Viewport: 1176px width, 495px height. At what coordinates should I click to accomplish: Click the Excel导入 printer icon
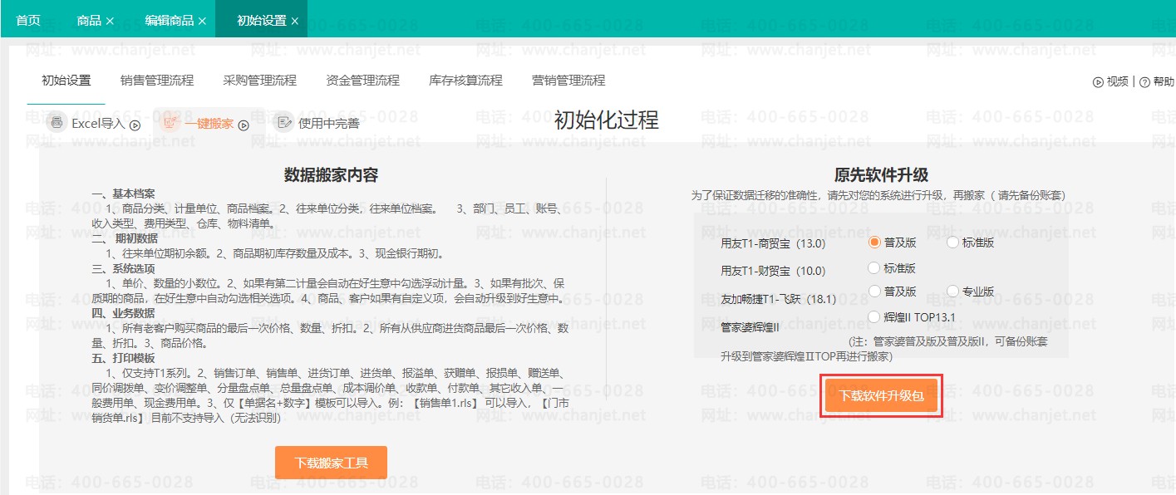[x=57, y=123]
